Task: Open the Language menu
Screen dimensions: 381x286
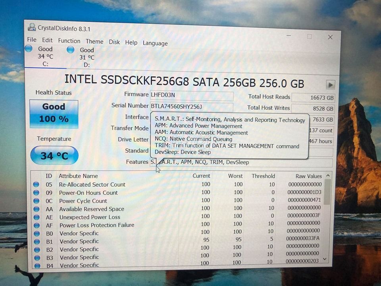Action: (155, 43)
